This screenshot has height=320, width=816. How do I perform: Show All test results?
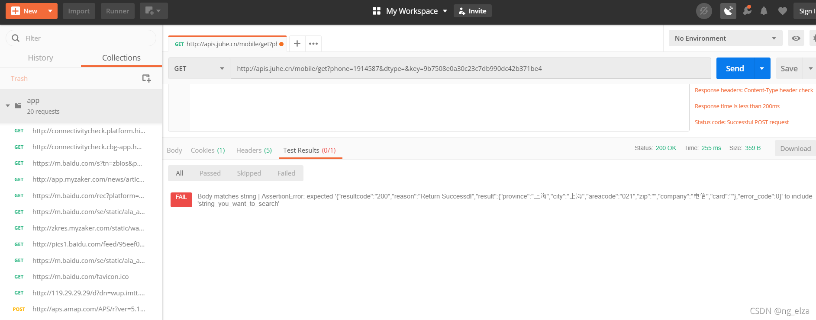coord(179,173)
